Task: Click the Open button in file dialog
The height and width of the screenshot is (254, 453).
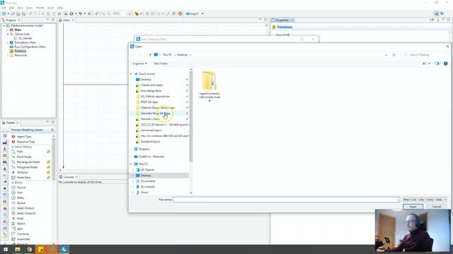Action: 413,207
